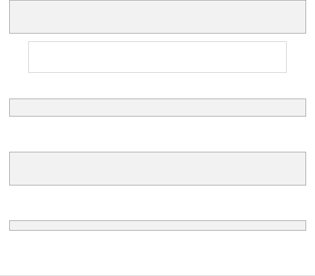315x276 pixels.
Task: Select the gray block above the thin bar
Action: point(157,169)
